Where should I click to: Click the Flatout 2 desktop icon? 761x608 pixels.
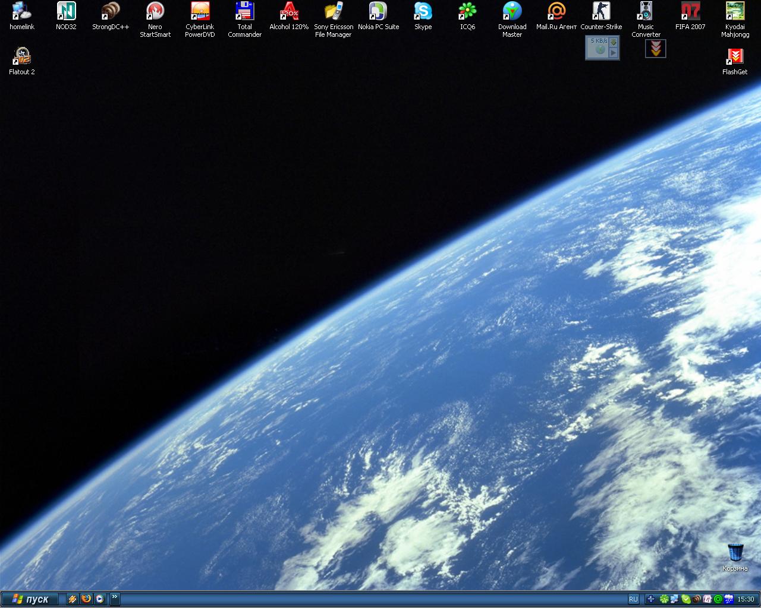point(22,61)
